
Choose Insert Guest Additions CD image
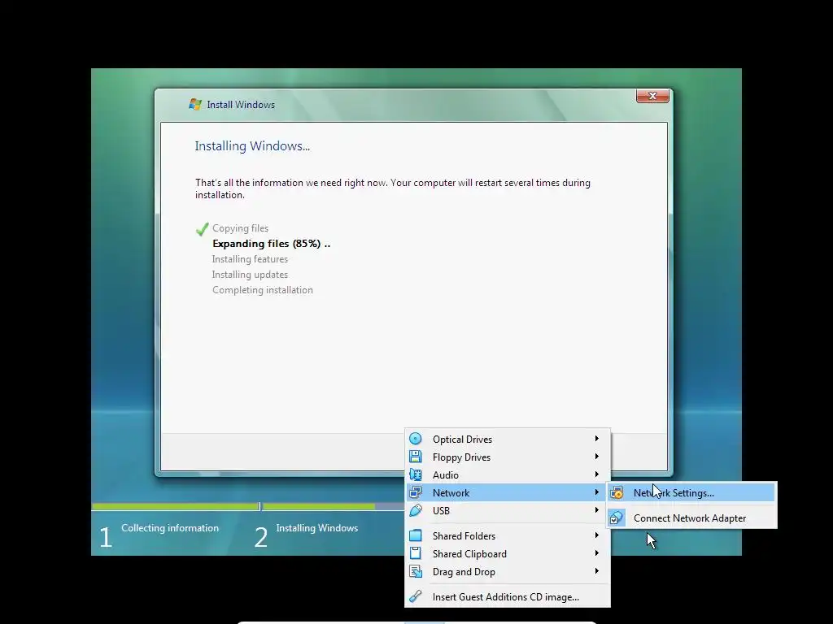coord(508,597)
